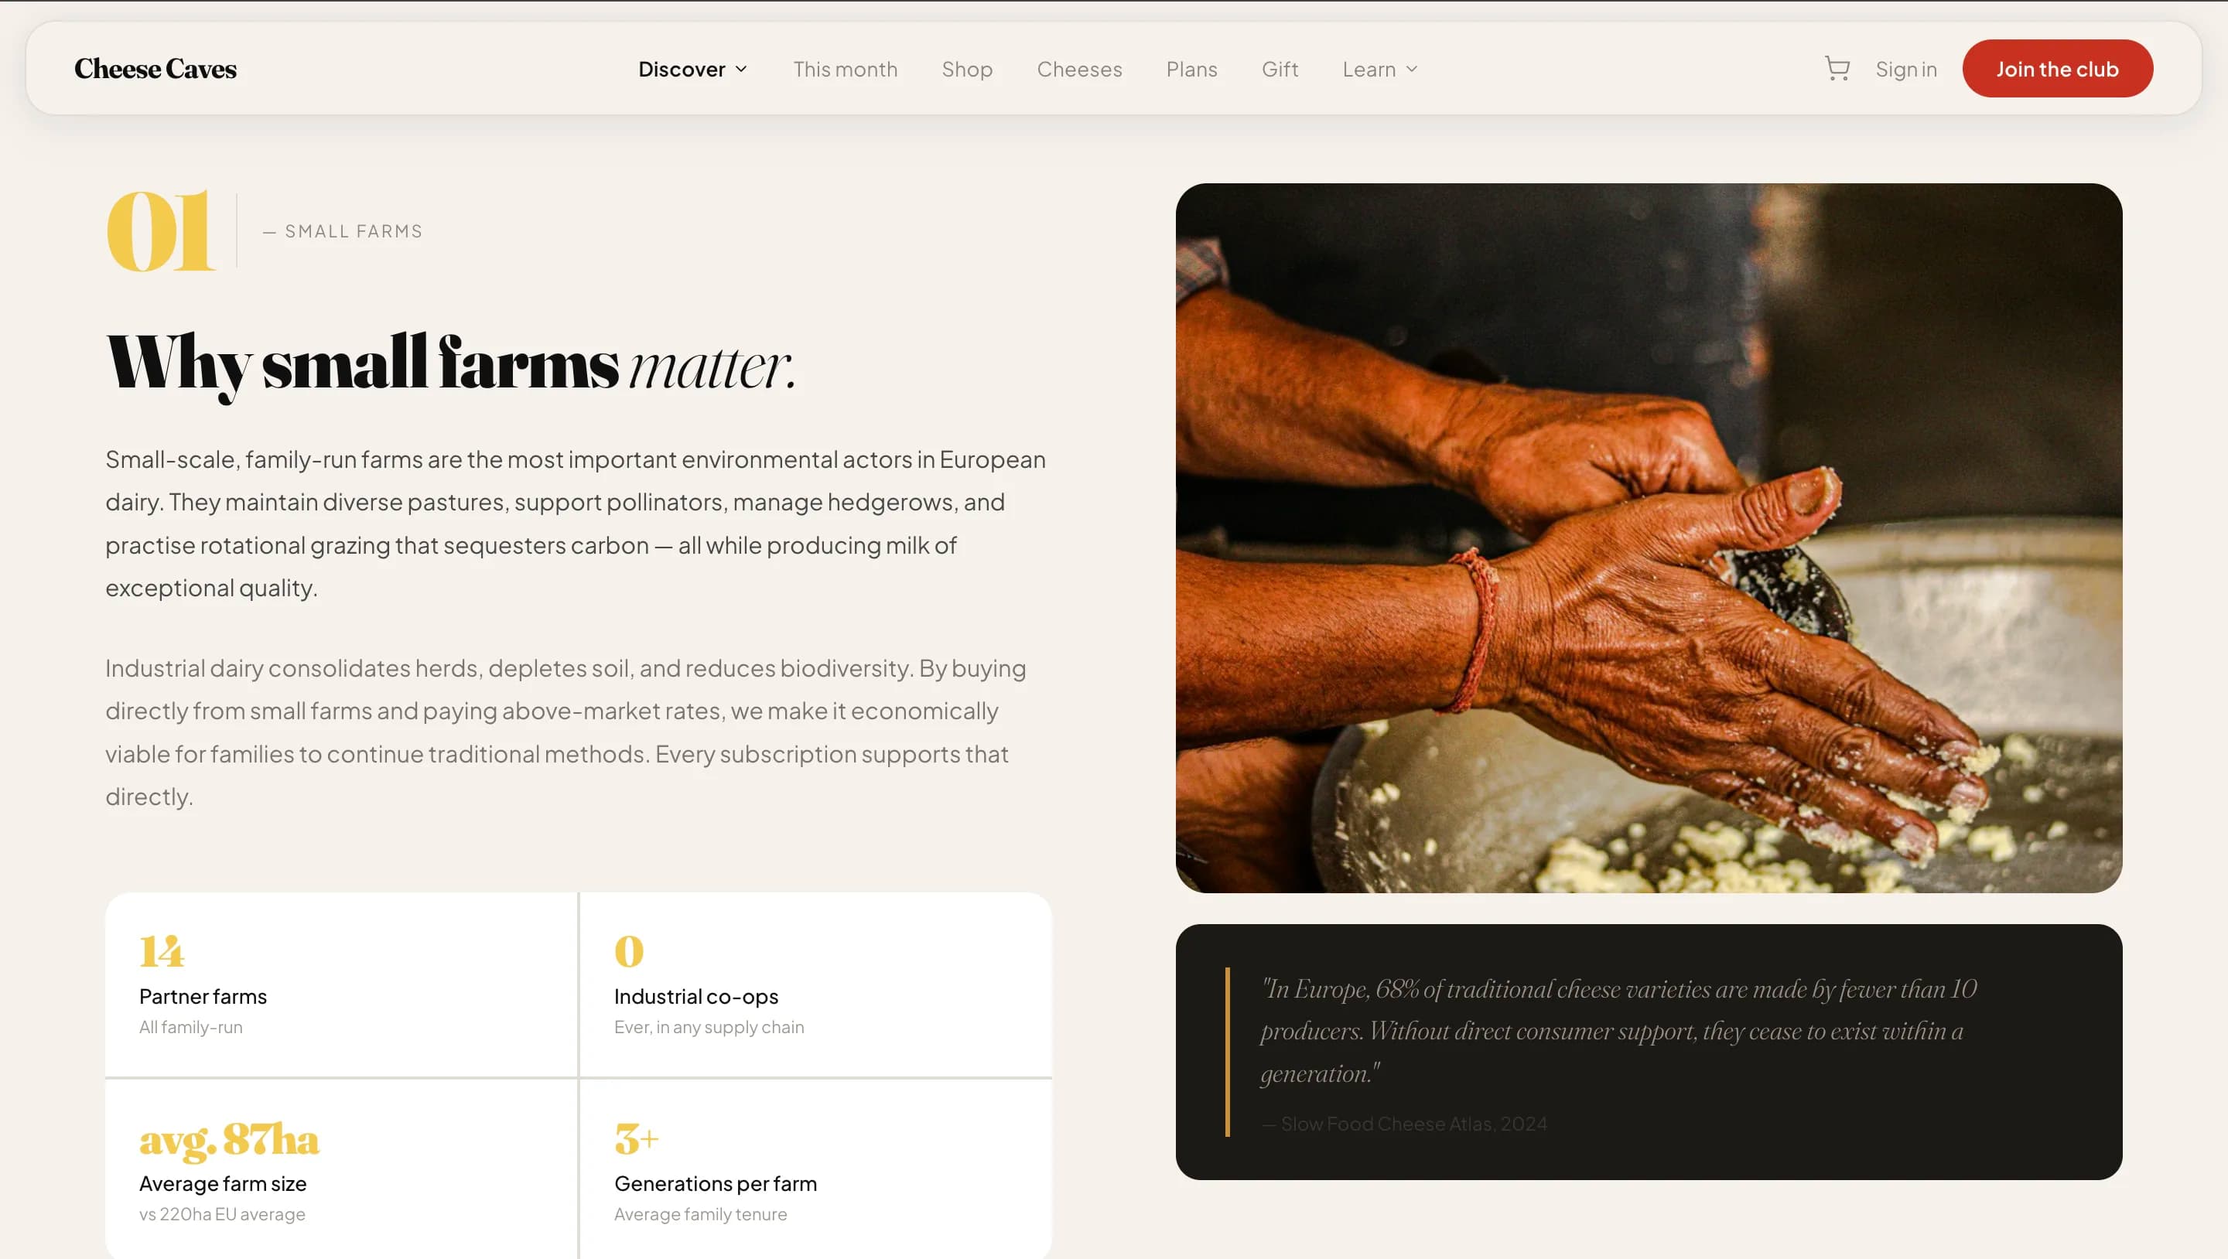Click the Average farm size stat card

point(340,1169)
